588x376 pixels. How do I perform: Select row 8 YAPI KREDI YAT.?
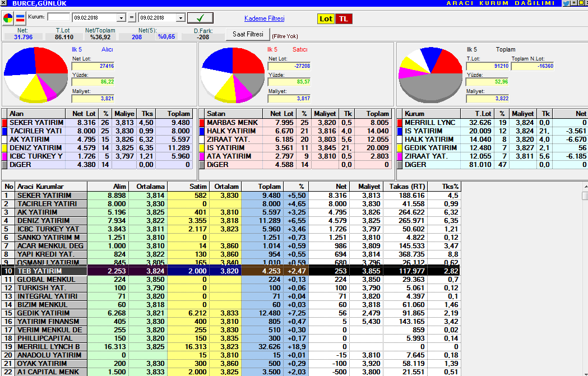click(231, 254)
